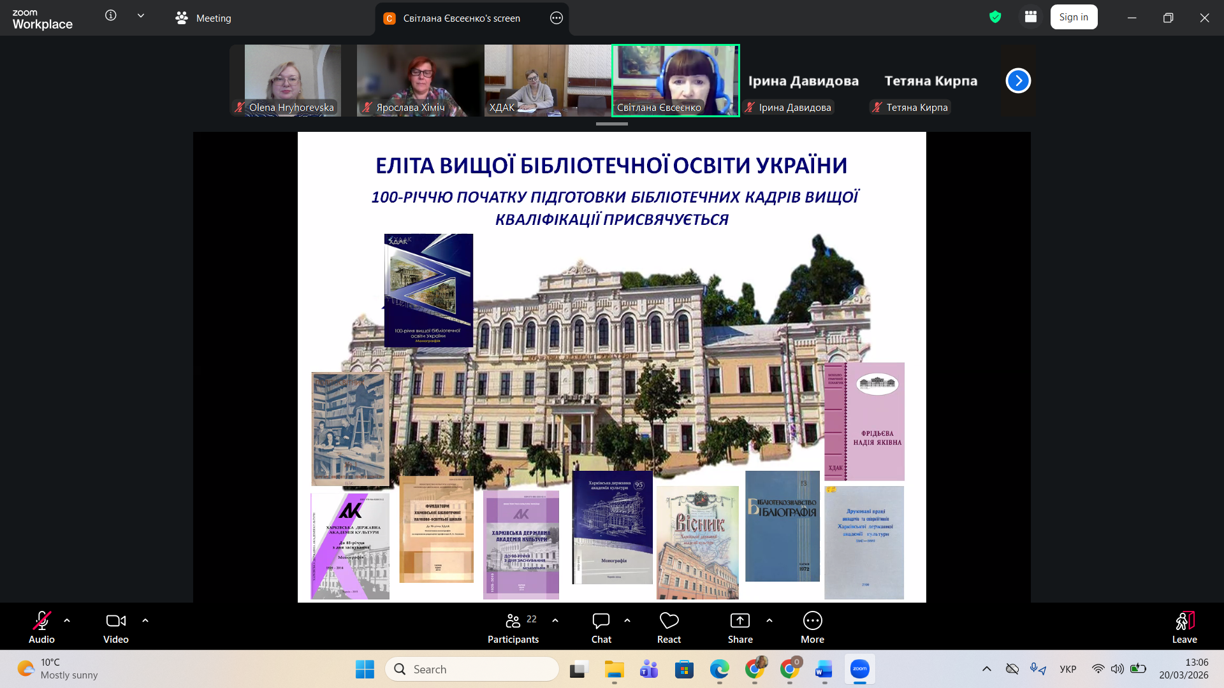This screenshot has height=688, width=1224.
Task: Click the blue arrow to see more participants
Action: coord(1018,80)
